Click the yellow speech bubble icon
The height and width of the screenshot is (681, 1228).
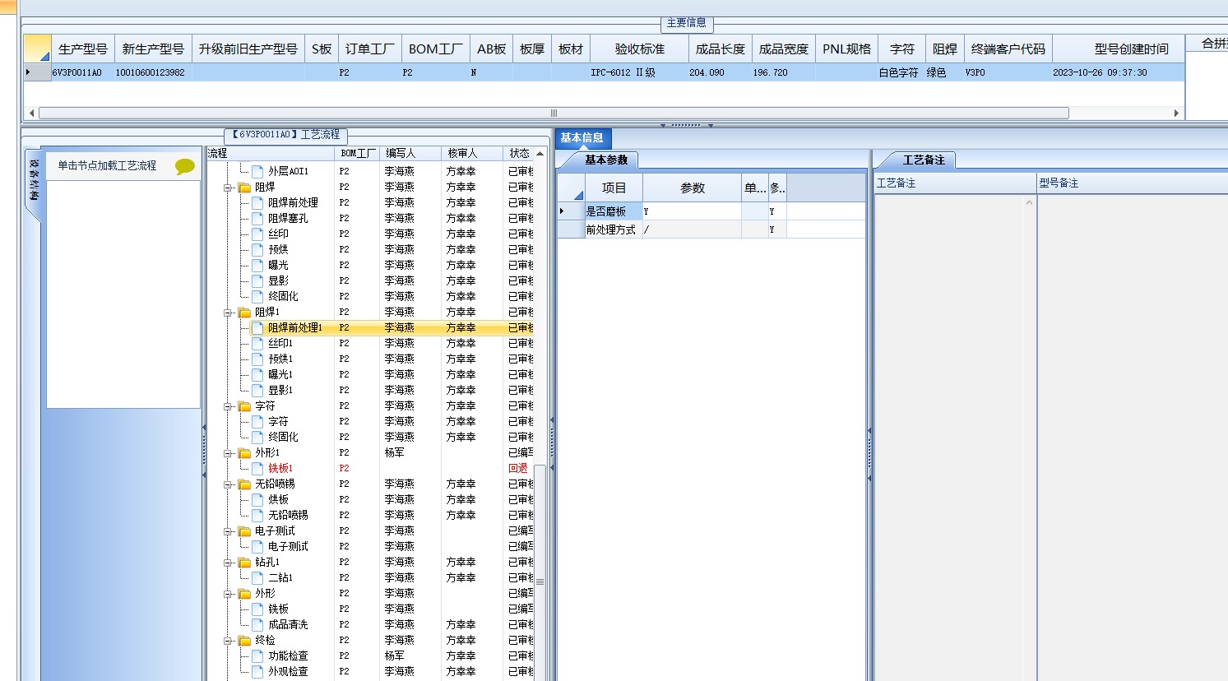point(185,167)
